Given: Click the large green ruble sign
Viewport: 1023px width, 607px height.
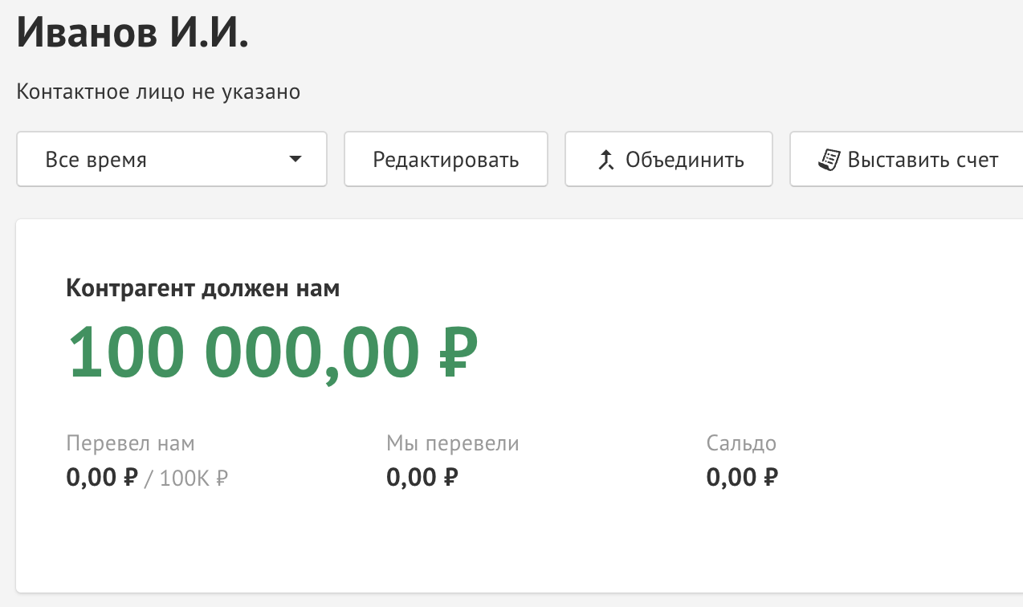Looking at the screenshot, I should (459, 353).
